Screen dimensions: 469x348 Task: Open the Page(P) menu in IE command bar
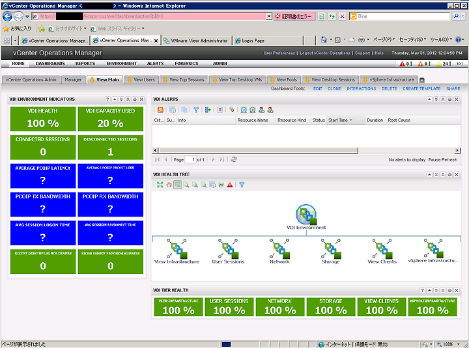384,40
